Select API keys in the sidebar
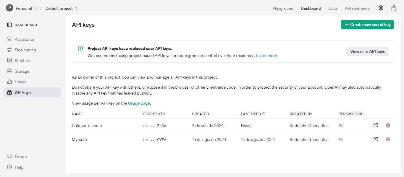Screen dimensions: 404x177 coord(32,92)
